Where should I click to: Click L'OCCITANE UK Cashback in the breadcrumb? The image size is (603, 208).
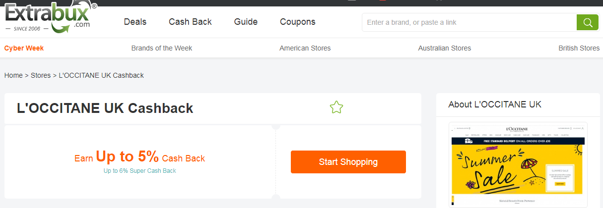point(101,75)
